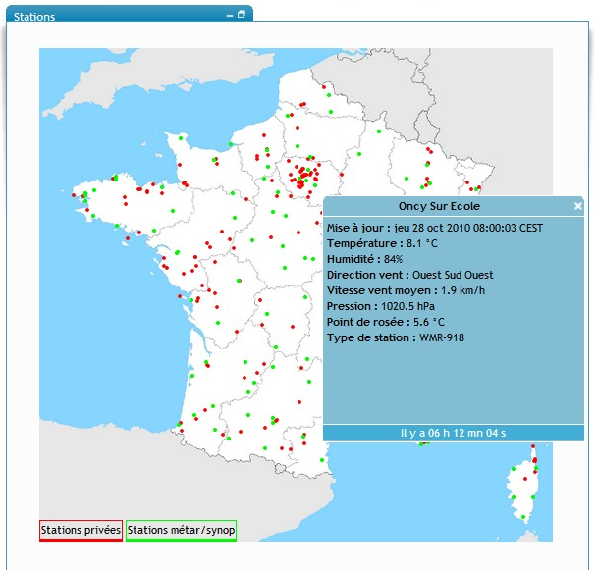
Task: Click the Vitesse vent moyen 1.9 km/h line
Action: (406, 290)
